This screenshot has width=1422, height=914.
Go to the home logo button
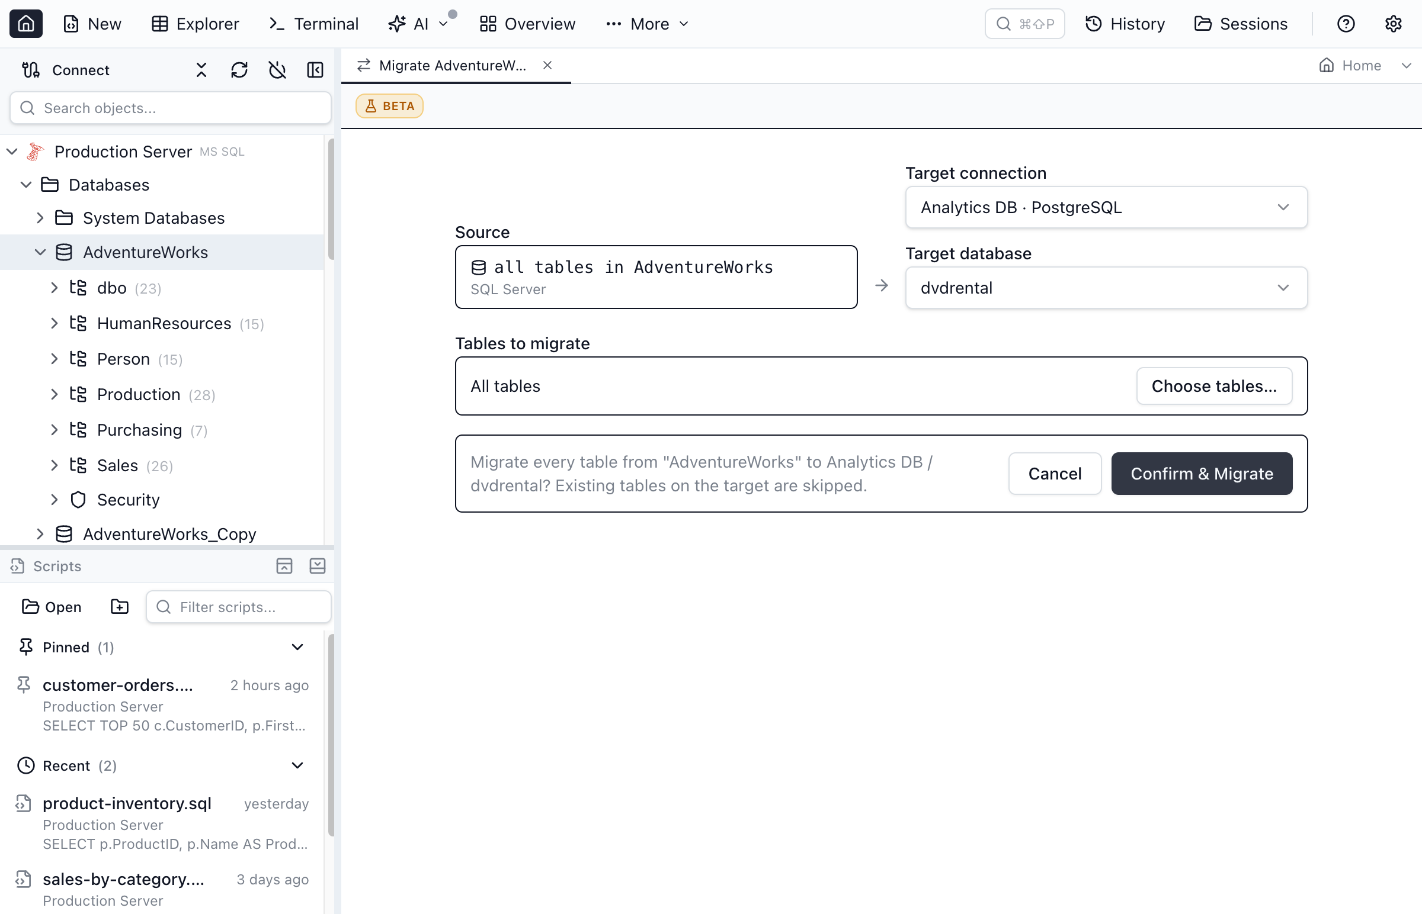pos(25,24)
